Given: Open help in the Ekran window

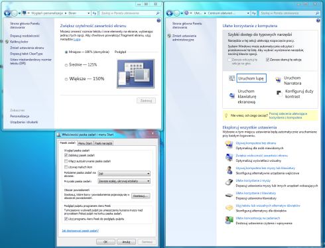Looking at the screenshot, I should pyautogui.click(x=159, y=21).
